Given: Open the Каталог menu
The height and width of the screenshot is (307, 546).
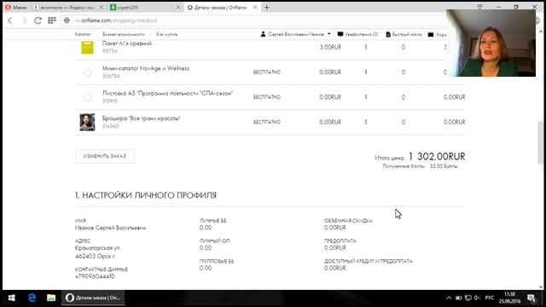Looking at the screenshot, I should coord(83,34).
